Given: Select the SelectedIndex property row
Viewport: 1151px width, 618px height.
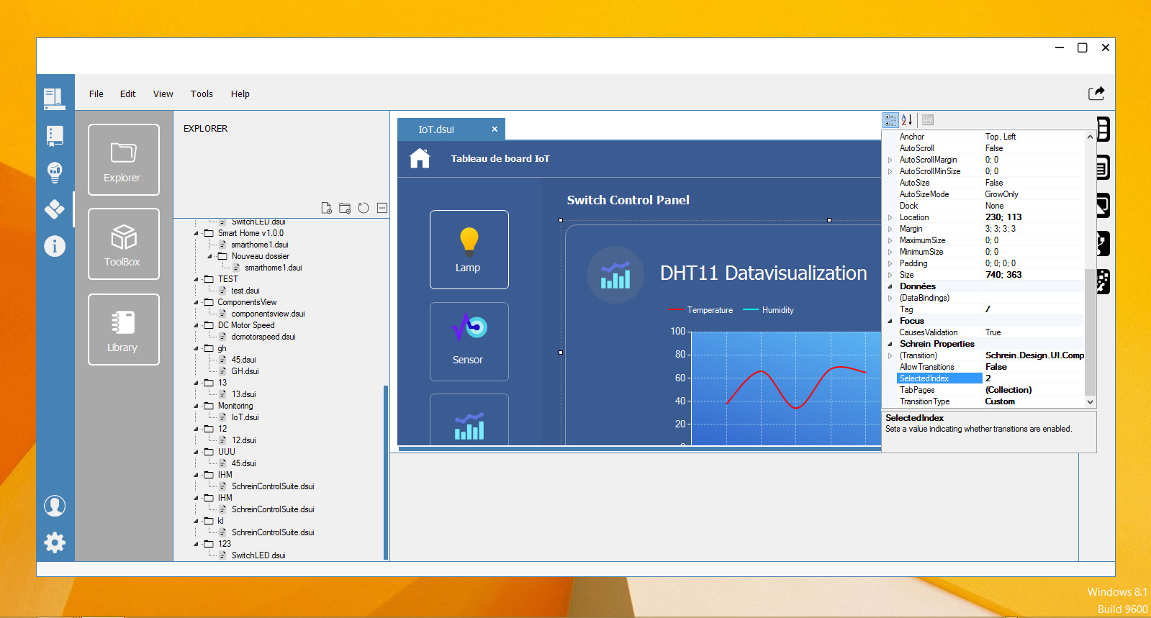Looking at the screenshot, I should [990, 378].
